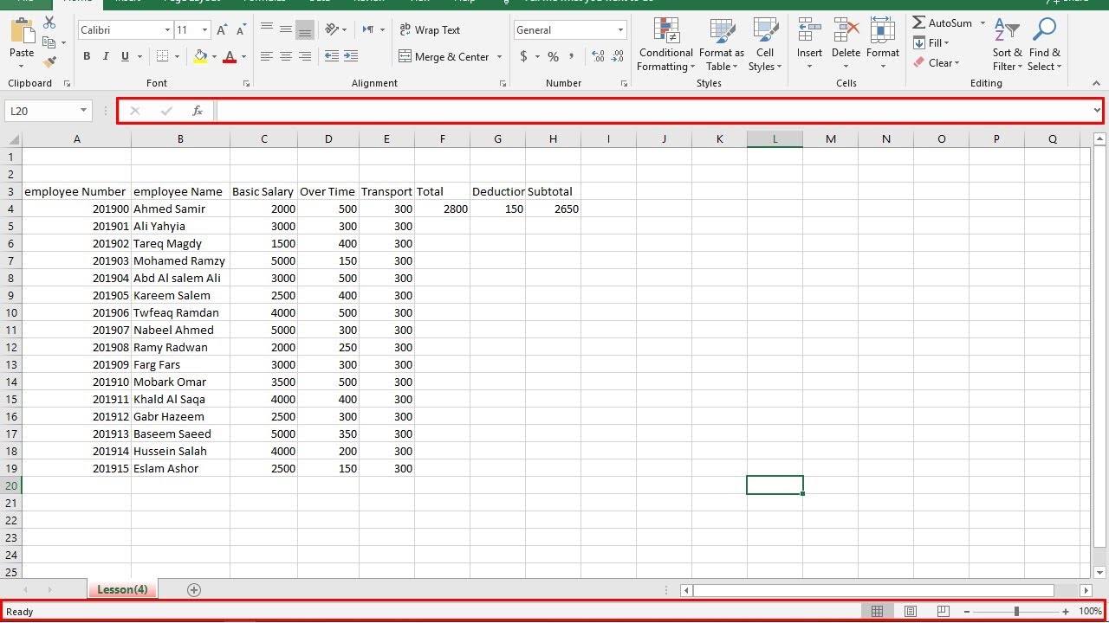Click the Delete cells icon
The image size is (1109, 623).
(846, 31)
